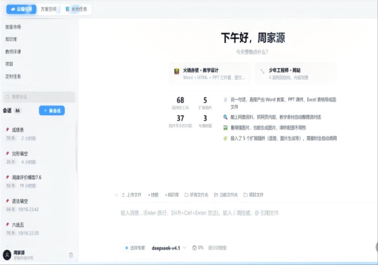Open the 少年工程师·网站 suggestion card

(296, 73)
